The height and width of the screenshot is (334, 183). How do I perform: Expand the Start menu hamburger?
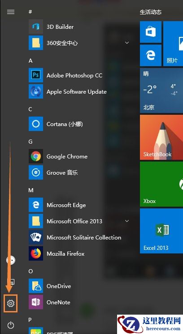11,12
